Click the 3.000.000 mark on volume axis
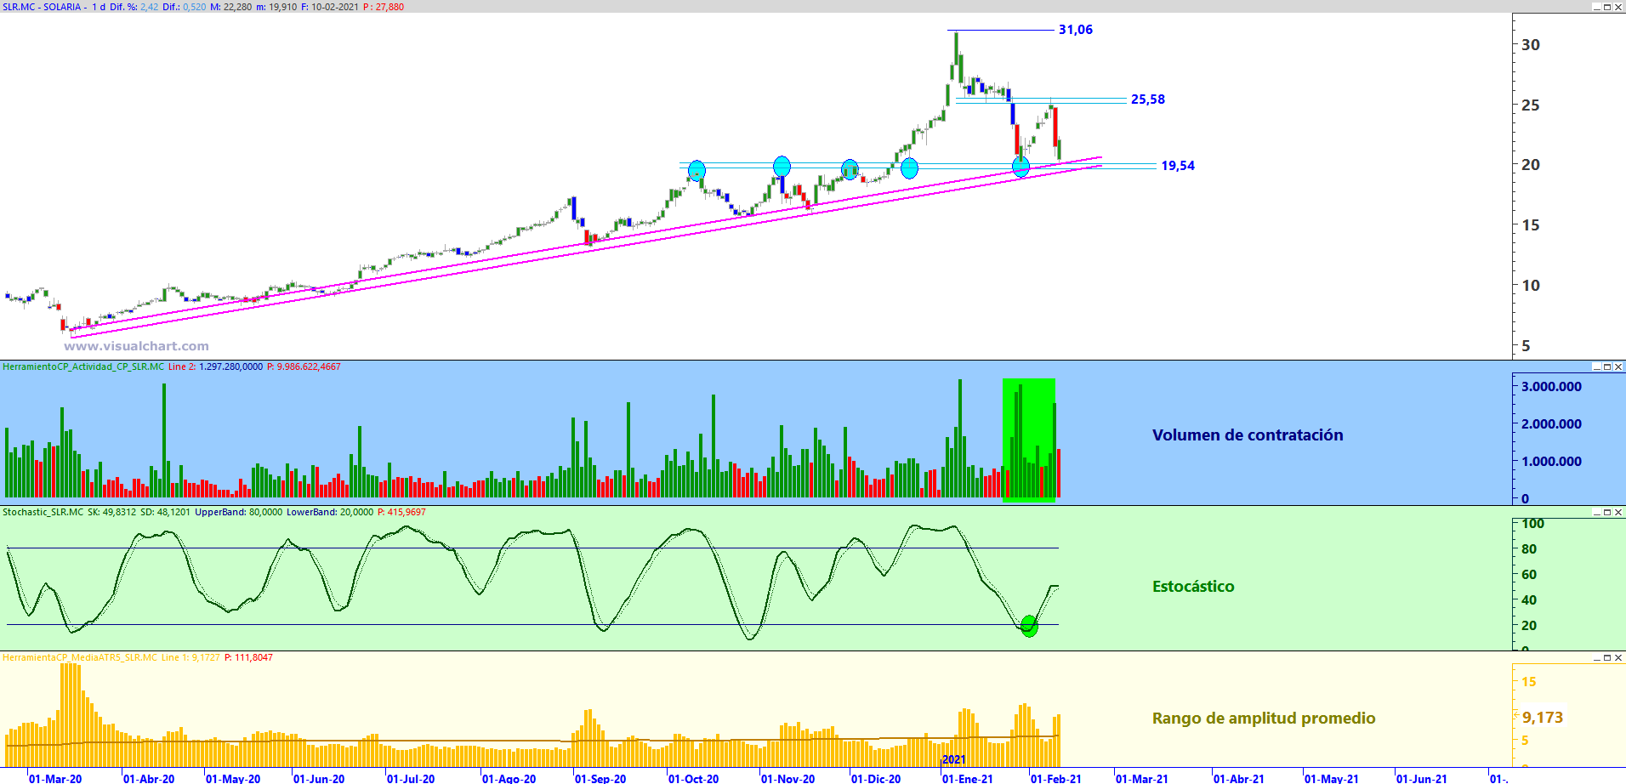This screenshot has width=1626, height=784. 1552,387
